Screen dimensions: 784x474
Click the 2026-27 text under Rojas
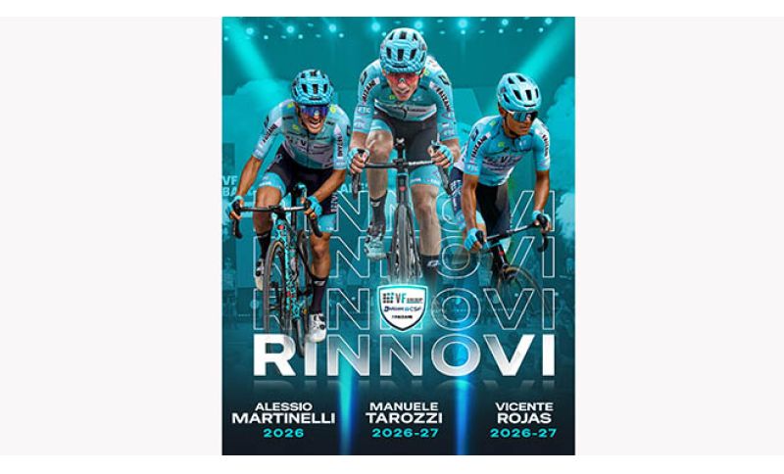[x=523, y=433]
